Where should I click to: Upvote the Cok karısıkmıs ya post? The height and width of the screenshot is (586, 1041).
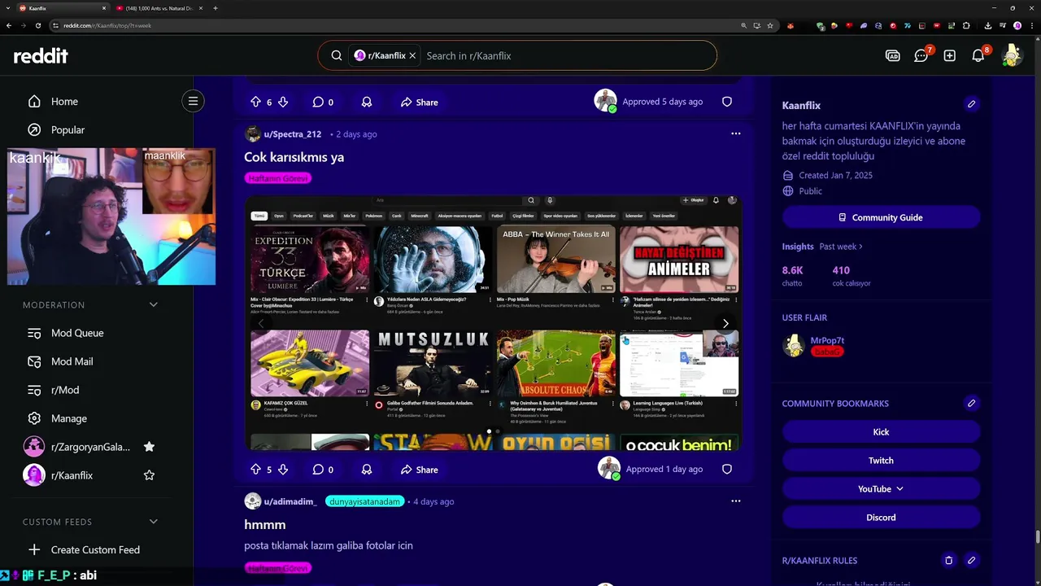click(x=255, y=470)
